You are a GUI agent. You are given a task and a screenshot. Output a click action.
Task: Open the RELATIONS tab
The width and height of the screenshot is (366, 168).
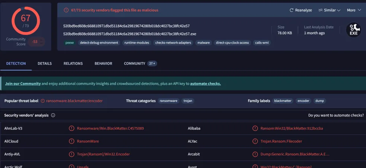(x=73, y=64)
